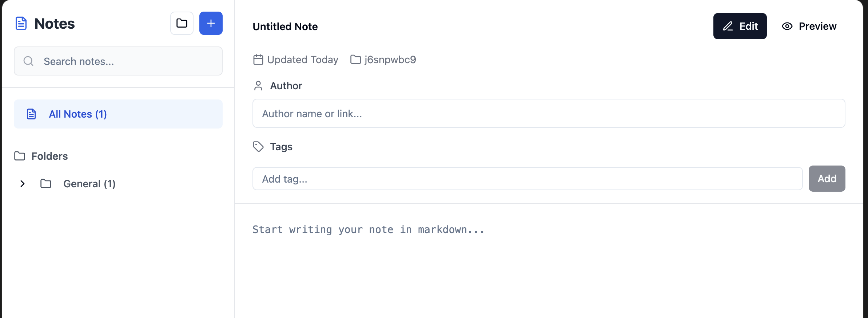Click Updated Today metadata label

pyautogui.click(x=303, y=60)
